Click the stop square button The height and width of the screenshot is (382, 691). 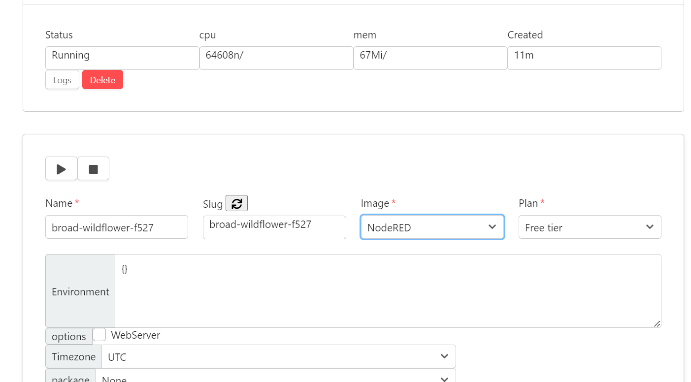(93, 169)
